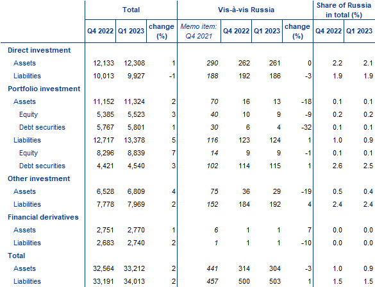Select the Other investment row heading
The image size is (375, 287).
tap(38, 178)
